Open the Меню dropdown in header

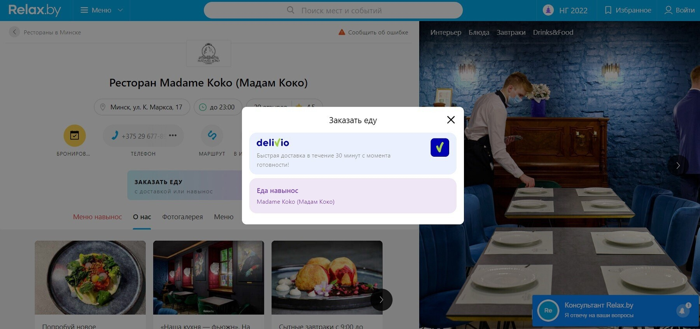[101, 10]
